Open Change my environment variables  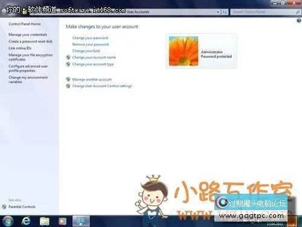[x=28, y=79]
